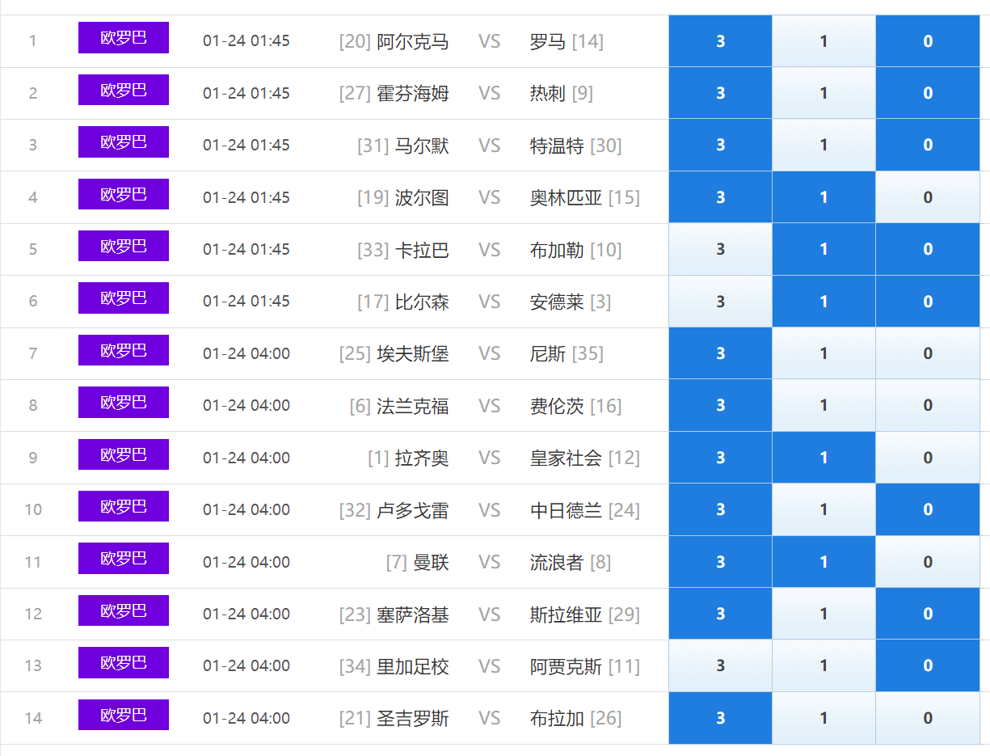
Task: Open team 奥林匹亚
Action: 566,198
